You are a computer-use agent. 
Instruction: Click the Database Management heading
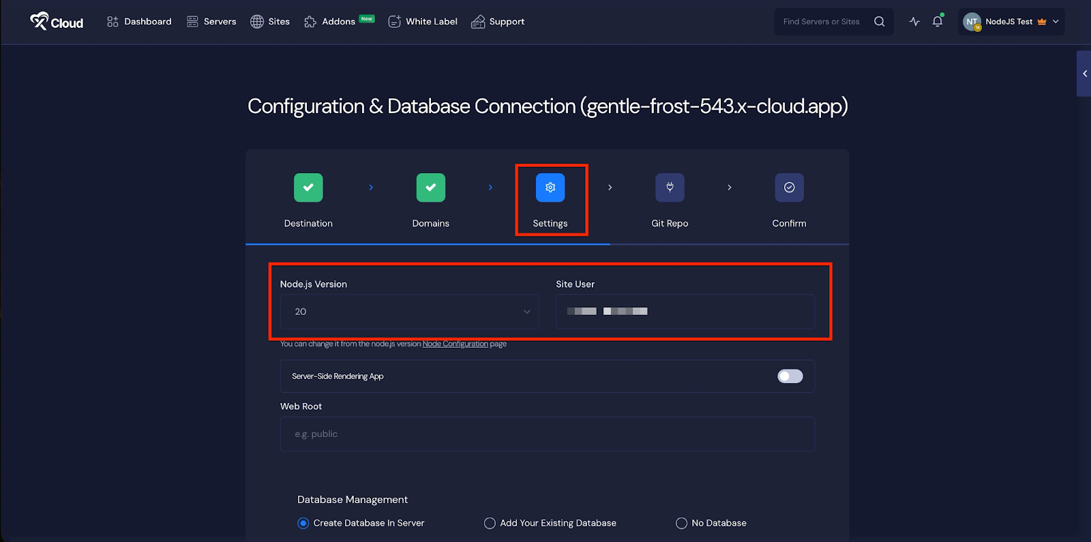pos(353,500)
